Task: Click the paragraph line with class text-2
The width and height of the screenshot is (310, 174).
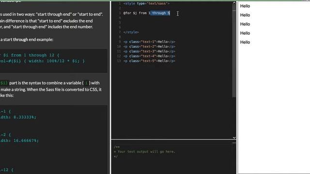Action: pos(149,46)
